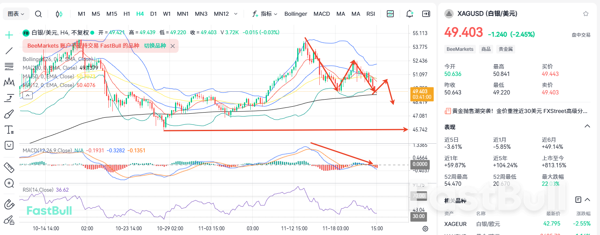Click the candlestick chart style icon
The width and height of the screenshot is (600, 235).
59,14
